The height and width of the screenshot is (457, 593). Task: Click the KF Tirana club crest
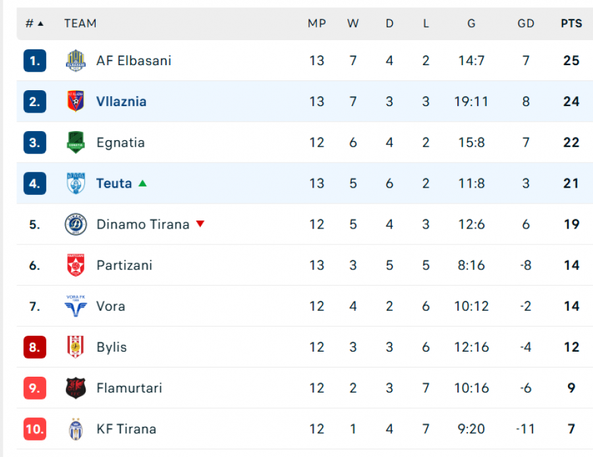[x=76, y=429]
